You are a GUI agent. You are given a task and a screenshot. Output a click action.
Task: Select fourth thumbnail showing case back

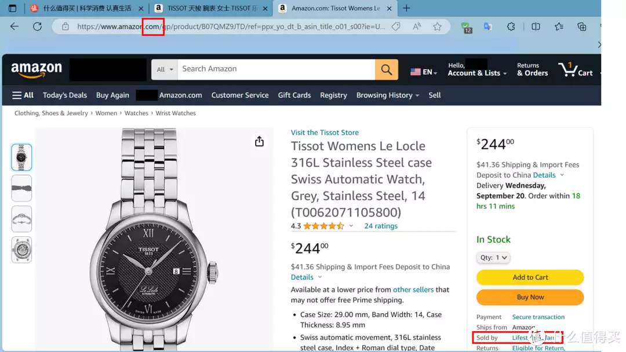click(21, 250)
